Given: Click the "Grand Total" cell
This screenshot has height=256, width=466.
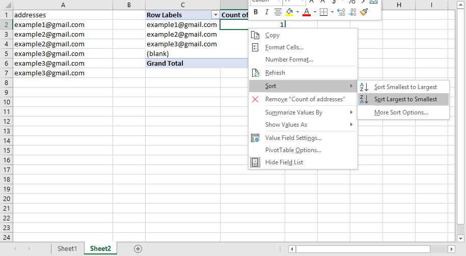Looking at the screenshot, I should pyautogui.click(x=183, y=63).
